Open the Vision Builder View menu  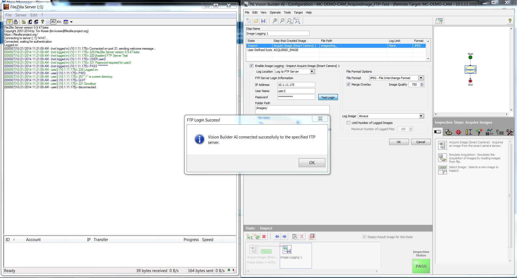(x=264, y=12)
